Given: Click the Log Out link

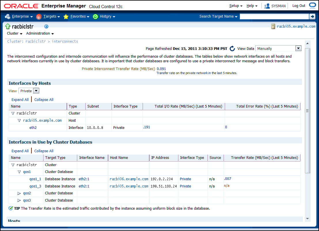Looking at the screenshot, I should 299,6.
